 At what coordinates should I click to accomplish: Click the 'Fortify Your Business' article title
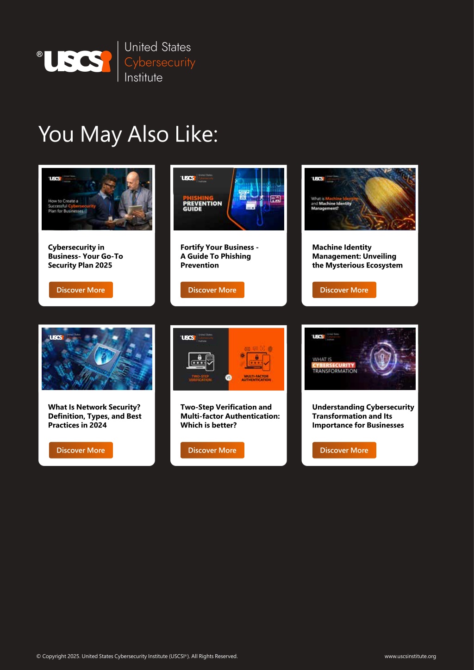(219, 256)
